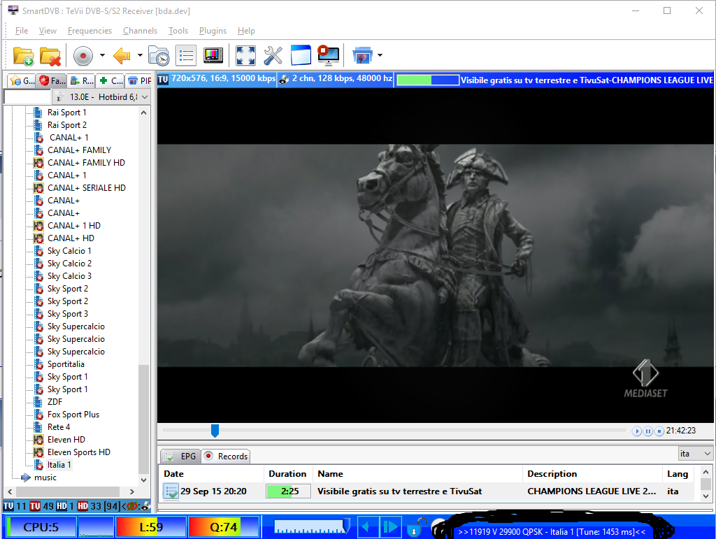Open the 13.0E Hotbird satellite dropdown
716x539 pixels.
(x=102, y=96)
